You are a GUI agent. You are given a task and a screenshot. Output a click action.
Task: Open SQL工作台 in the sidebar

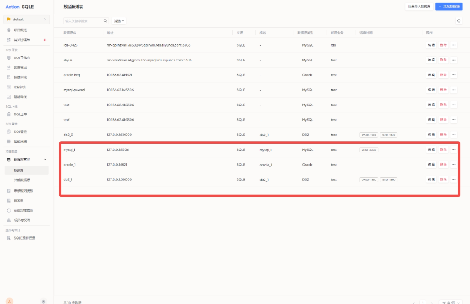click(22, 58)
